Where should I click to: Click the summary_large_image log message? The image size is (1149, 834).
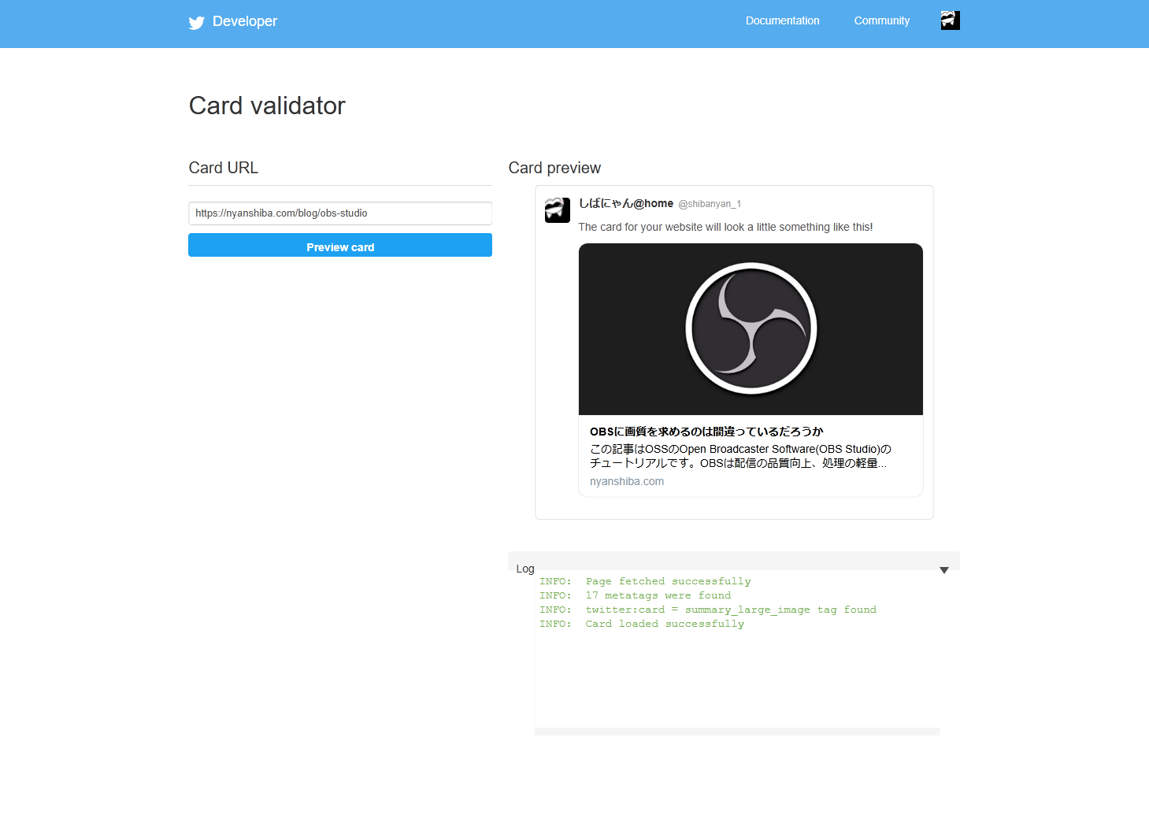point(708,609)
